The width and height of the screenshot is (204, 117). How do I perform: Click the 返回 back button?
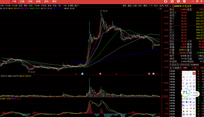(x=166, y=6)
